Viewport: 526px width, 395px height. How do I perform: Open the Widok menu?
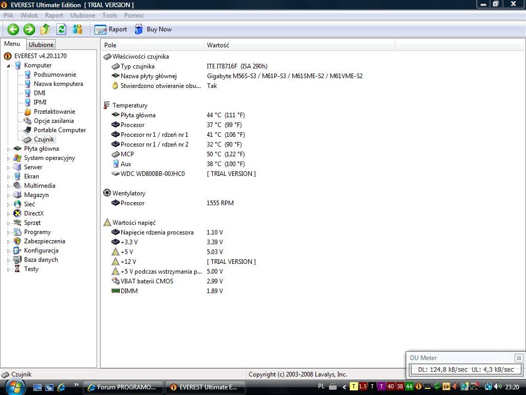(29, 15)
